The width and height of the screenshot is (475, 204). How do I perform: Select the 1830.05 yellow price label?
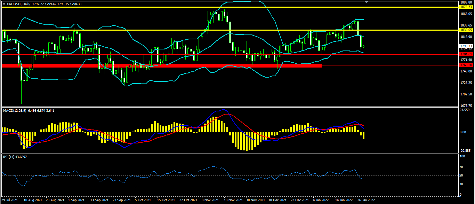coord(466,30)
